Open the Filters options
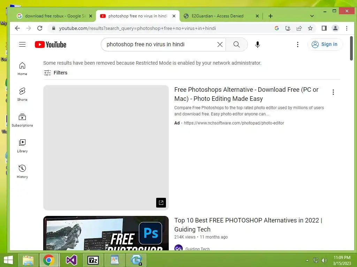 55,73
